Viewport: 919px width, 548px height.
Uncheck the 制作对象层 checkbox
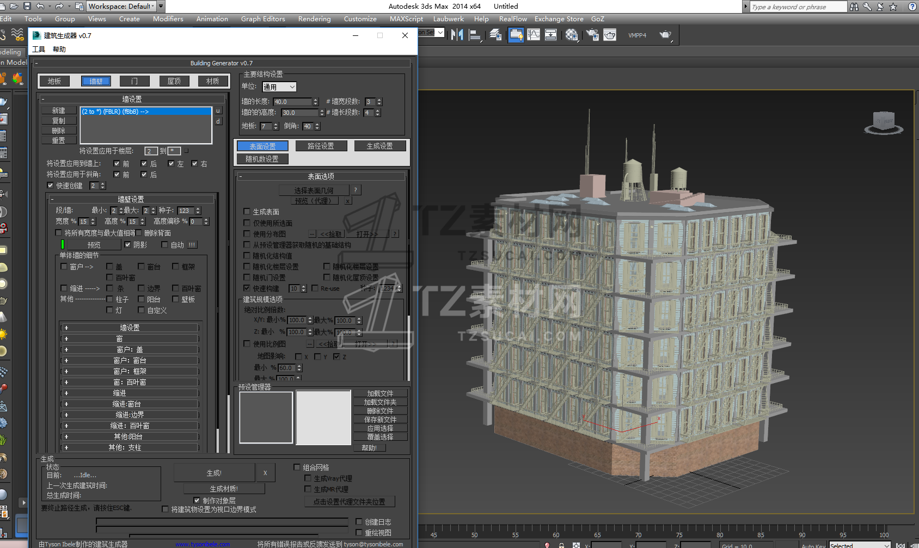tap(197, 501)
